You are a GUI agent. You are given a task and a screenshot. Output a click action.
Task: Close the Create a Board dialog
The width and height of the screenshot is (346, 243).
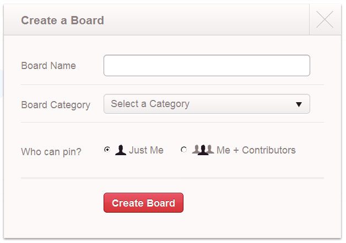(x=325, y=20)
